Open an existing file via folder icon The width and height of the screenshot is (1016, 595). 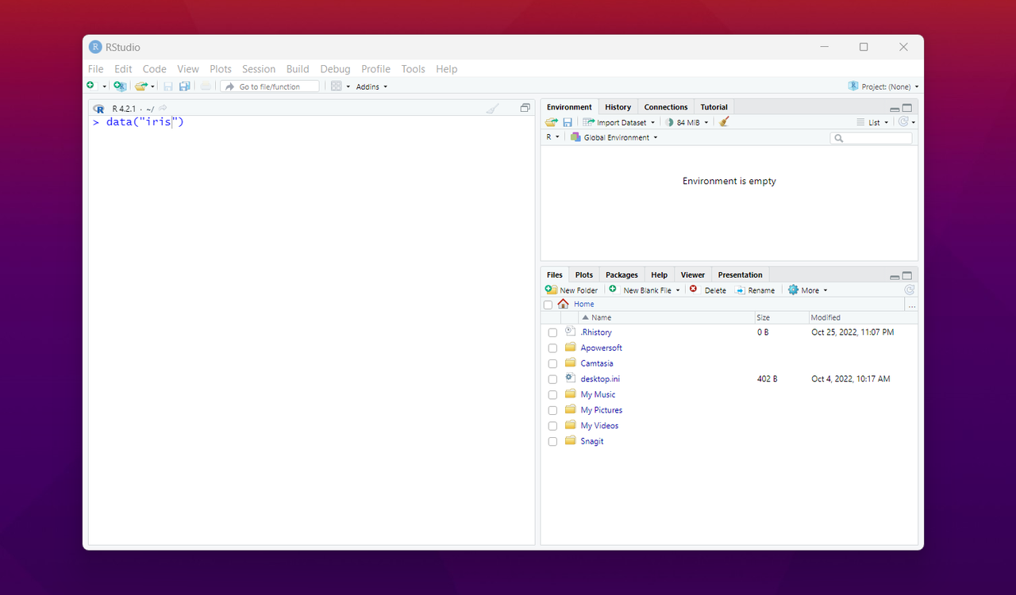(141, 86)
